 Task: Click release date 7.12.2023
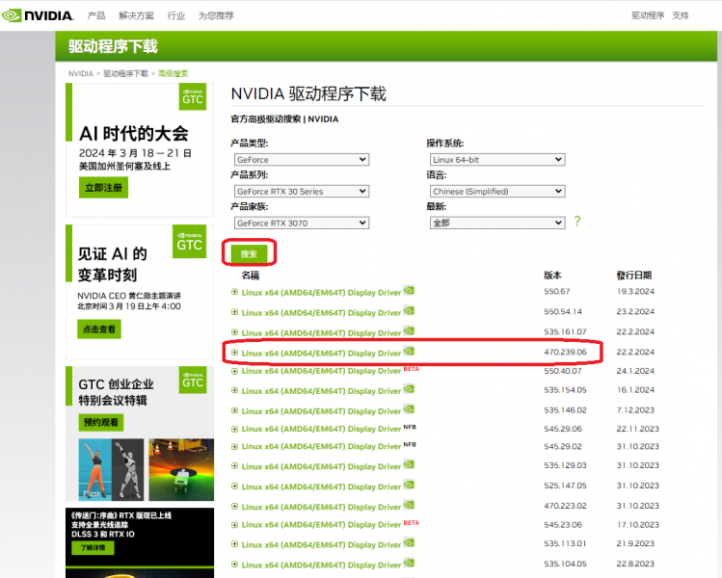coord(635,410)
